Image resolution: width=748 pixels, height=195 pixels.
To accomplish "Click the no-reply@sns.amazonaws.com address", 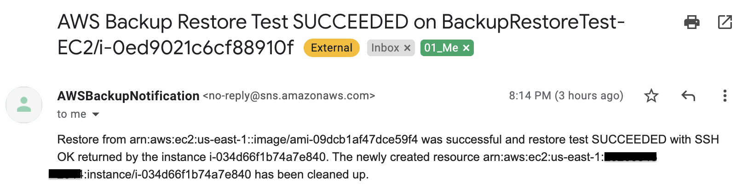I will click(289, 96).
